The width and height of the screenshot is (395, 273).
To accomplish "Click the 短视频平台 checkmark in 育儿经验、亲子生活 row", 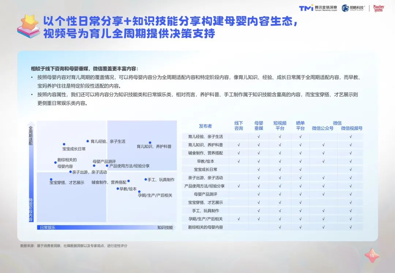I will (x=280, y=136).
